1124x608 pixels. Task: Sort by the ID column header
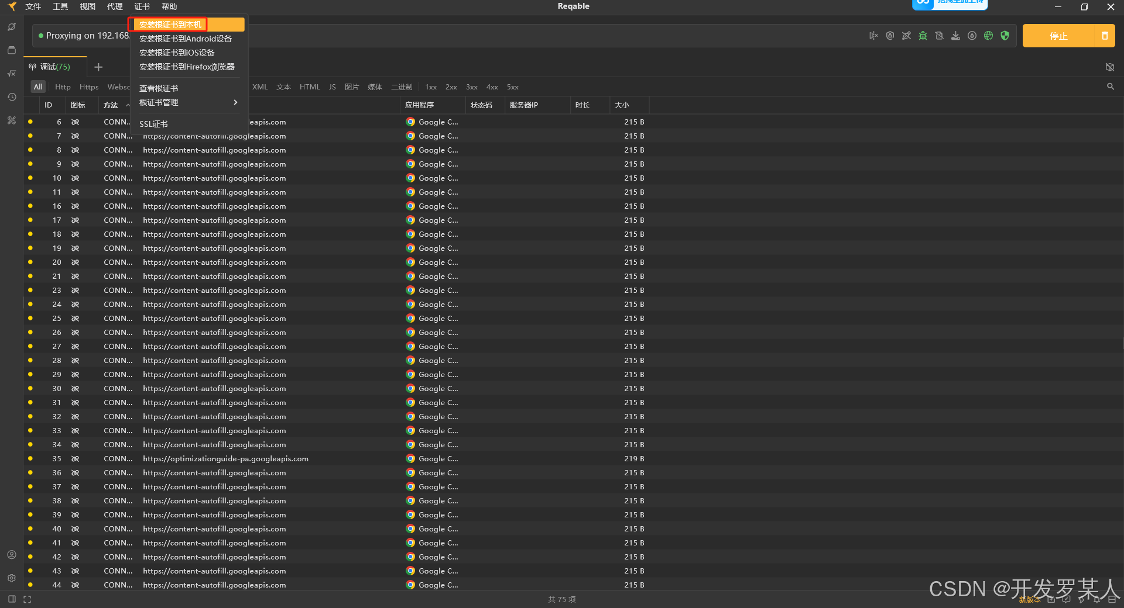click(x=49, y=105)
